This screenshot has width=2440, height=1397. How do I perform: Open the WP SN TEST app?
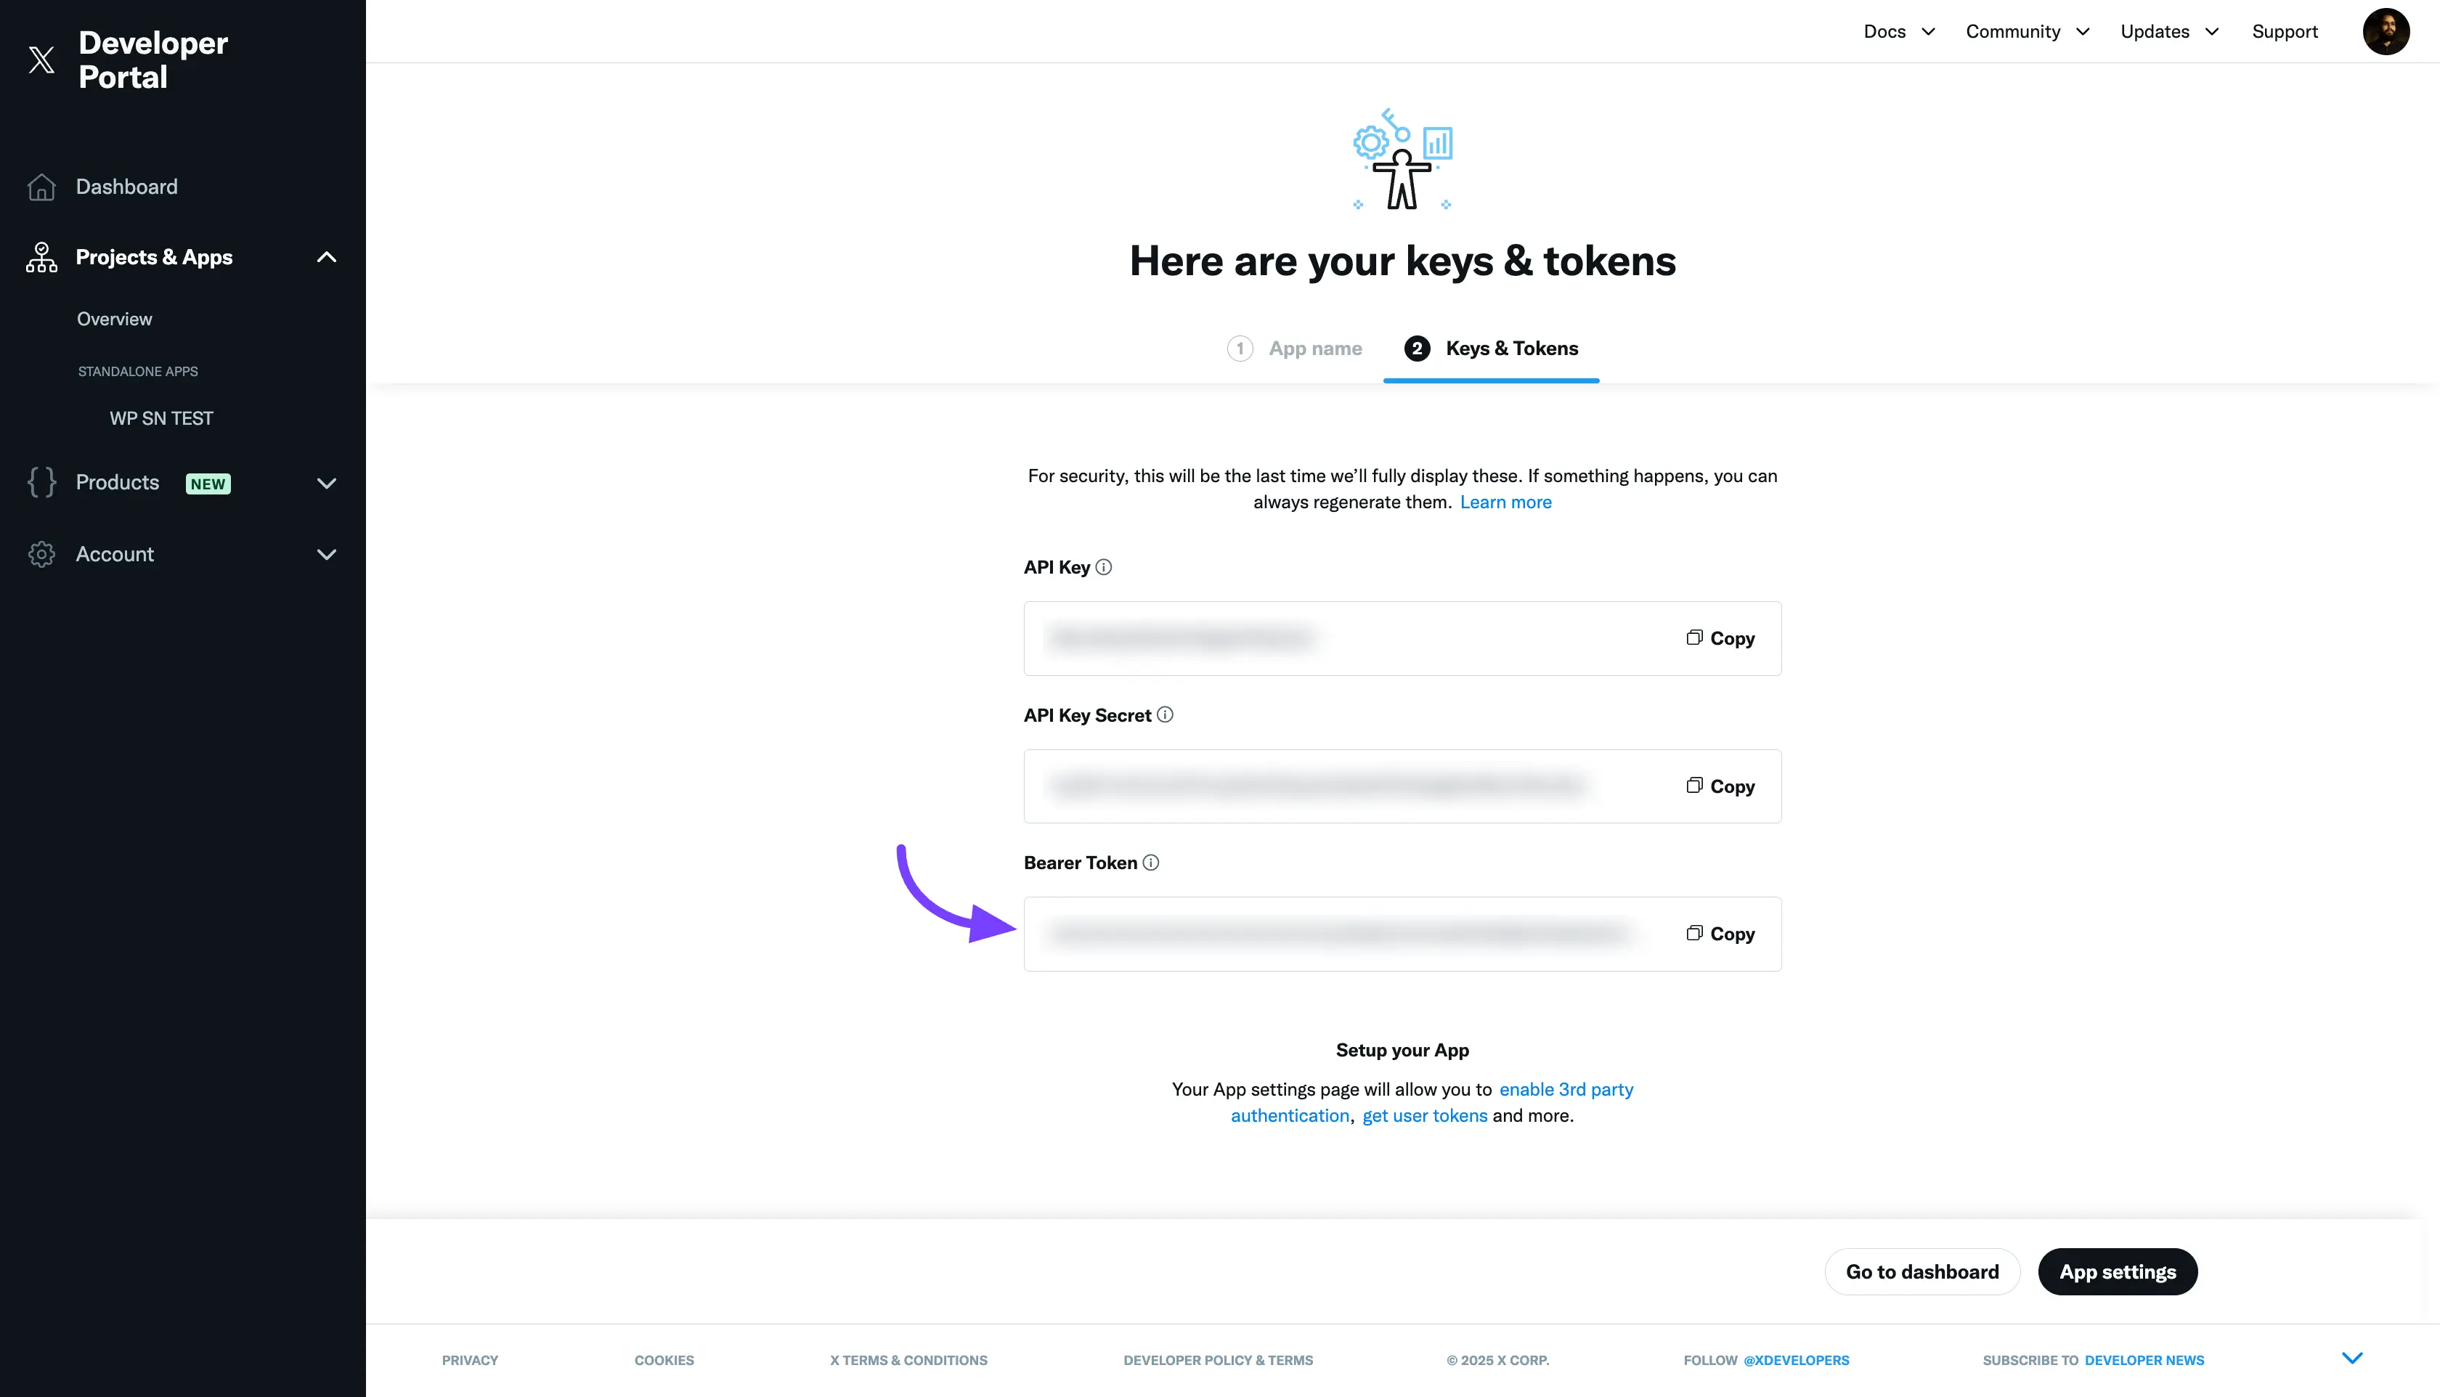161,418
